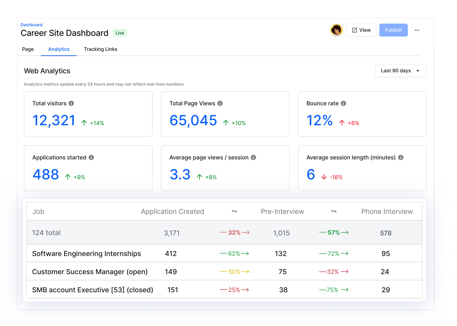Follow the Dashboard breadcrumb link
This screenshot has width=457, height=326.
31,25
